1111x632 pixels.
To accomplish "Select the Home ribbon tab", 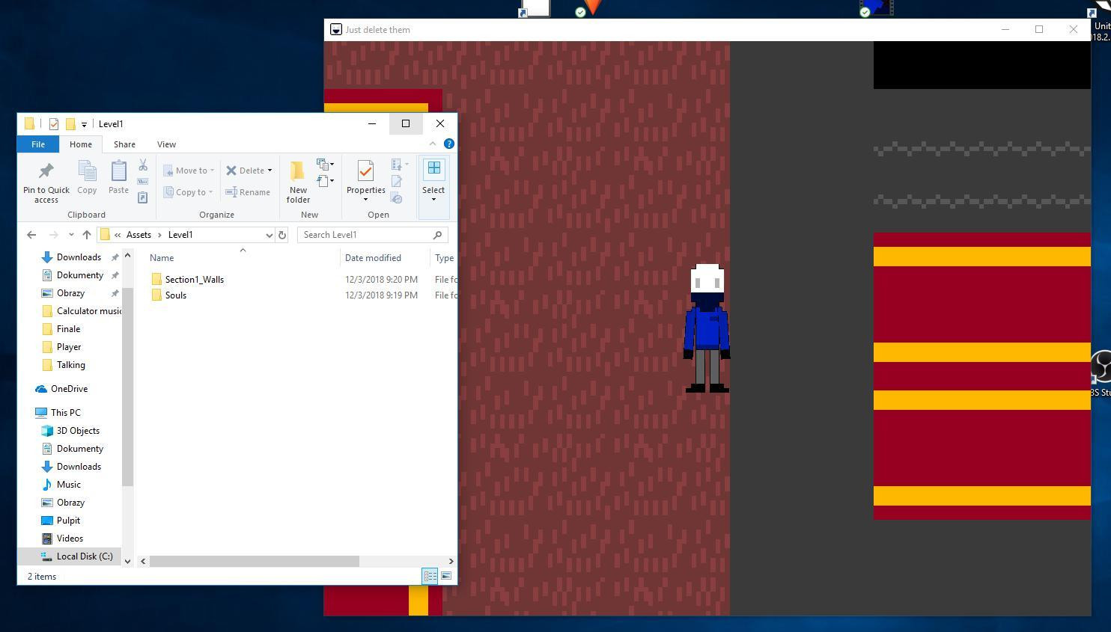I will 81,144.
